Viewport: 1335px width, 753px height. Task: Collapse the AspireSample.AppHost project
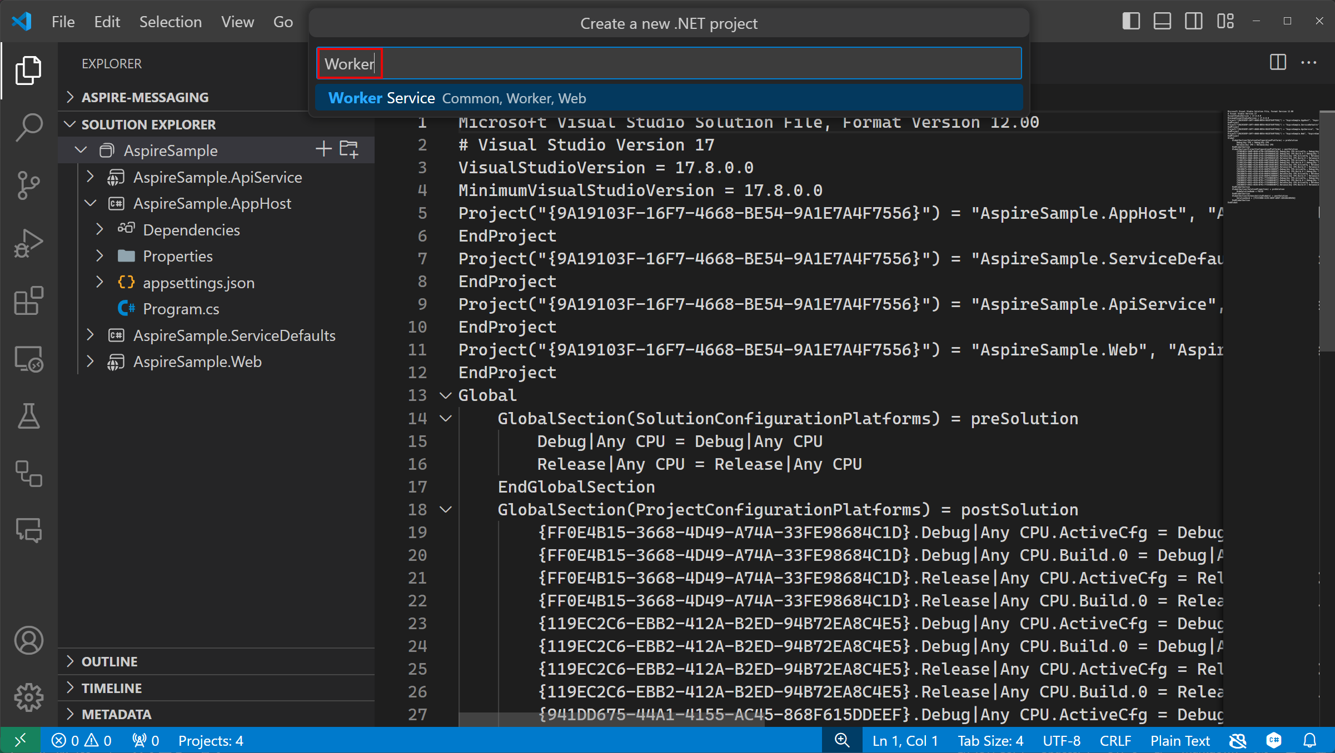[x=90, y=203]
